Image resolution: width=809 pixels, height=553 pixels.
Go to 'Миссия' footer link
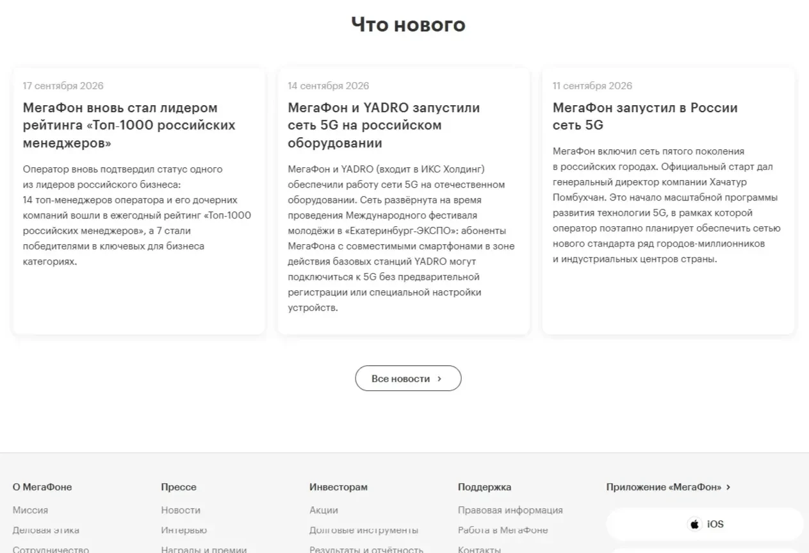pyautogui.click(x=30, y=510)
